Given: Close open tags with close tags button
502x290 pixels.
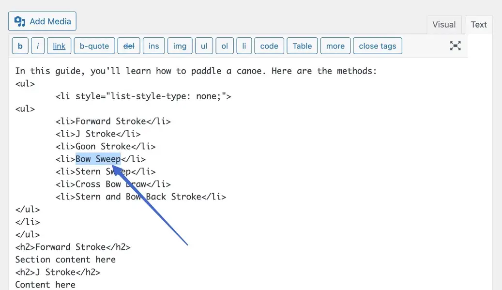Looking at the screenshot, I should [377, 46].
